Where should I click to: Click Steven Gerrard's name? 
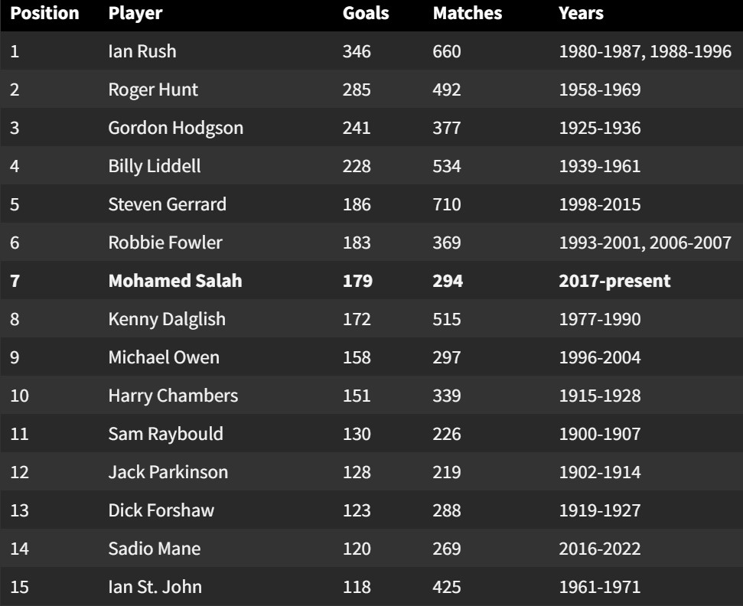pyautogui.click(x=167, y=204)
